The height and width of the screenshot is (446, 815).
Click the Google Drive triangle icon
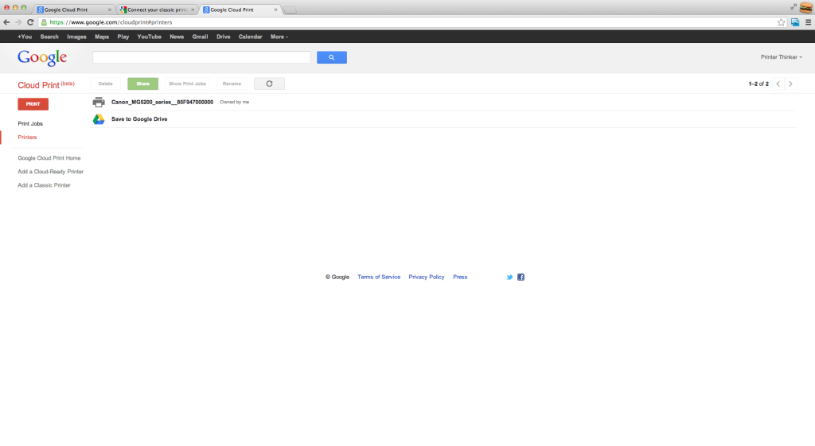(99, 119)
